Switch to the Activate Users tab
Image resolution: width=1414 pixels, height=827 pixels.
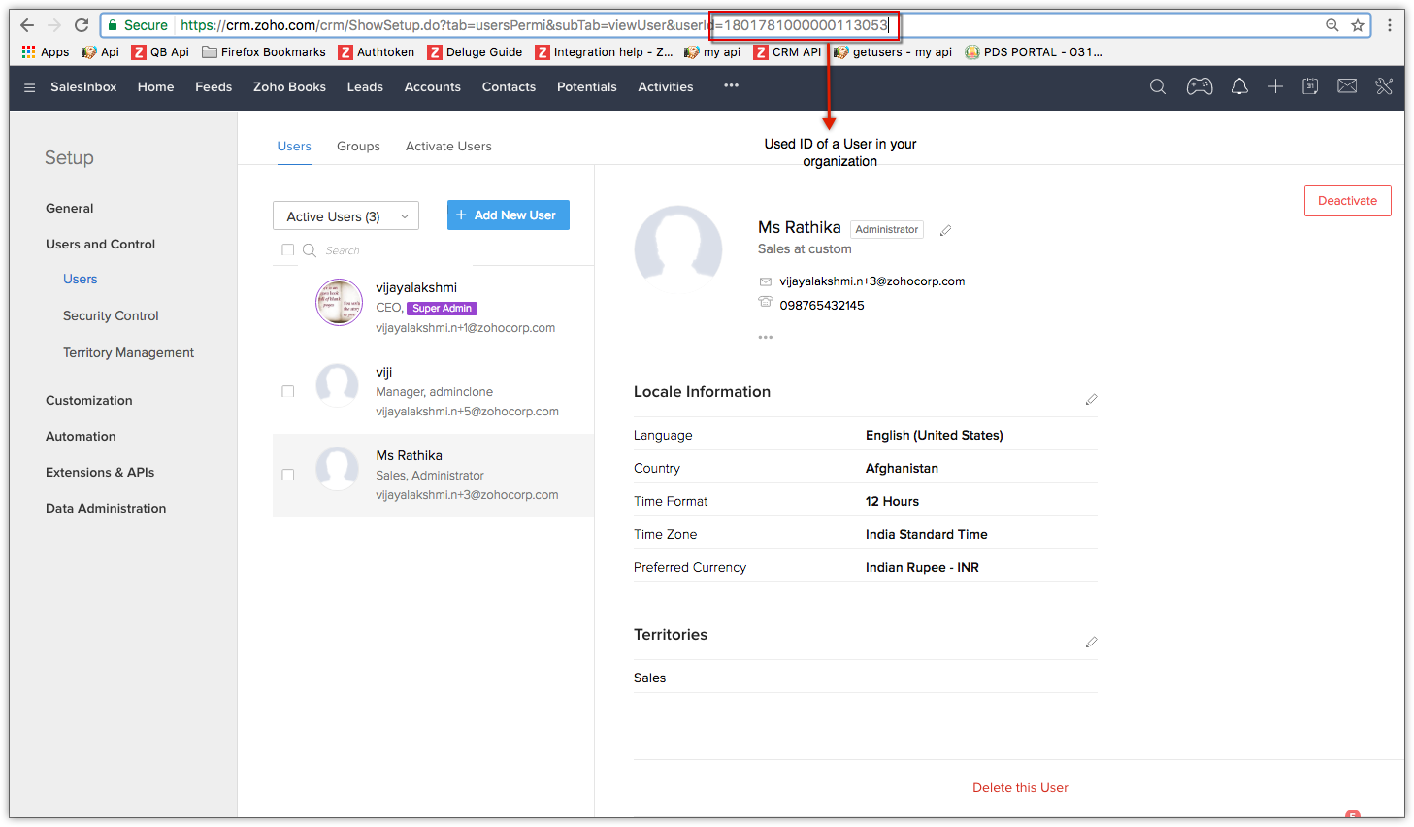(x=448, y=146)
